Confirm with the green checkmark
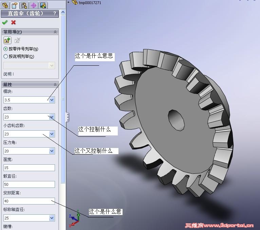This screenshot has height=230, width=260. point(5,22)
